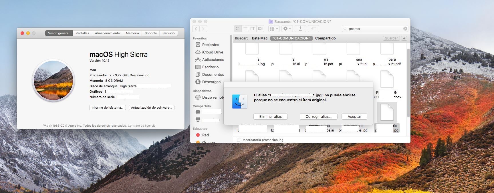Open Escritorio in the sidebar
The image size is (494, 193).
[210, 67]
